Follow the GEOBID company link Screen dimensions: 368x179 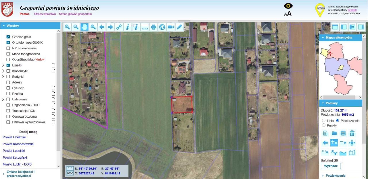click(352, 10)
